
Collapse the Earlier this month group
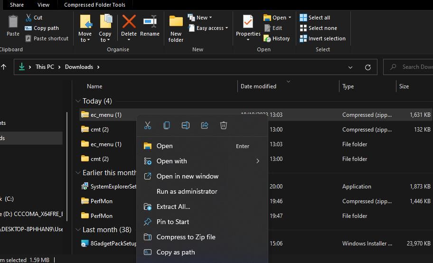pyautogui.click(x=78, y=173)
